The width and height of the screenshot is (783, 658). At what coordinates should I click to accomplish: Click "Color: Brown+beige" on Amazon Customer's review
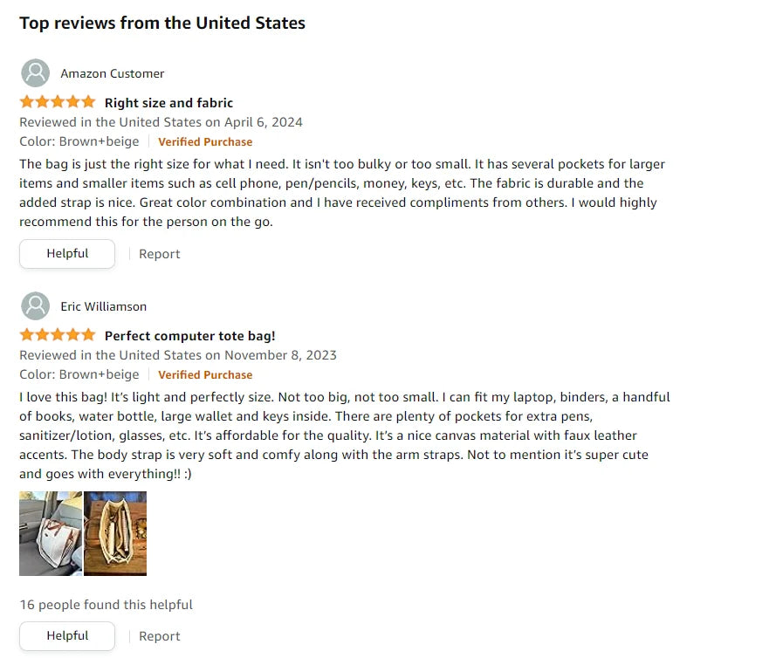click(79, 141)
